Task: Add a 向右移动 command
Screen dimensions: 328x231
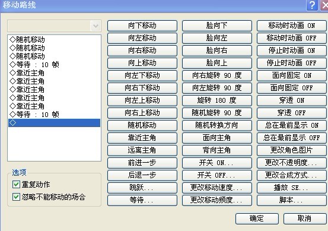Action: click(142, 50)
